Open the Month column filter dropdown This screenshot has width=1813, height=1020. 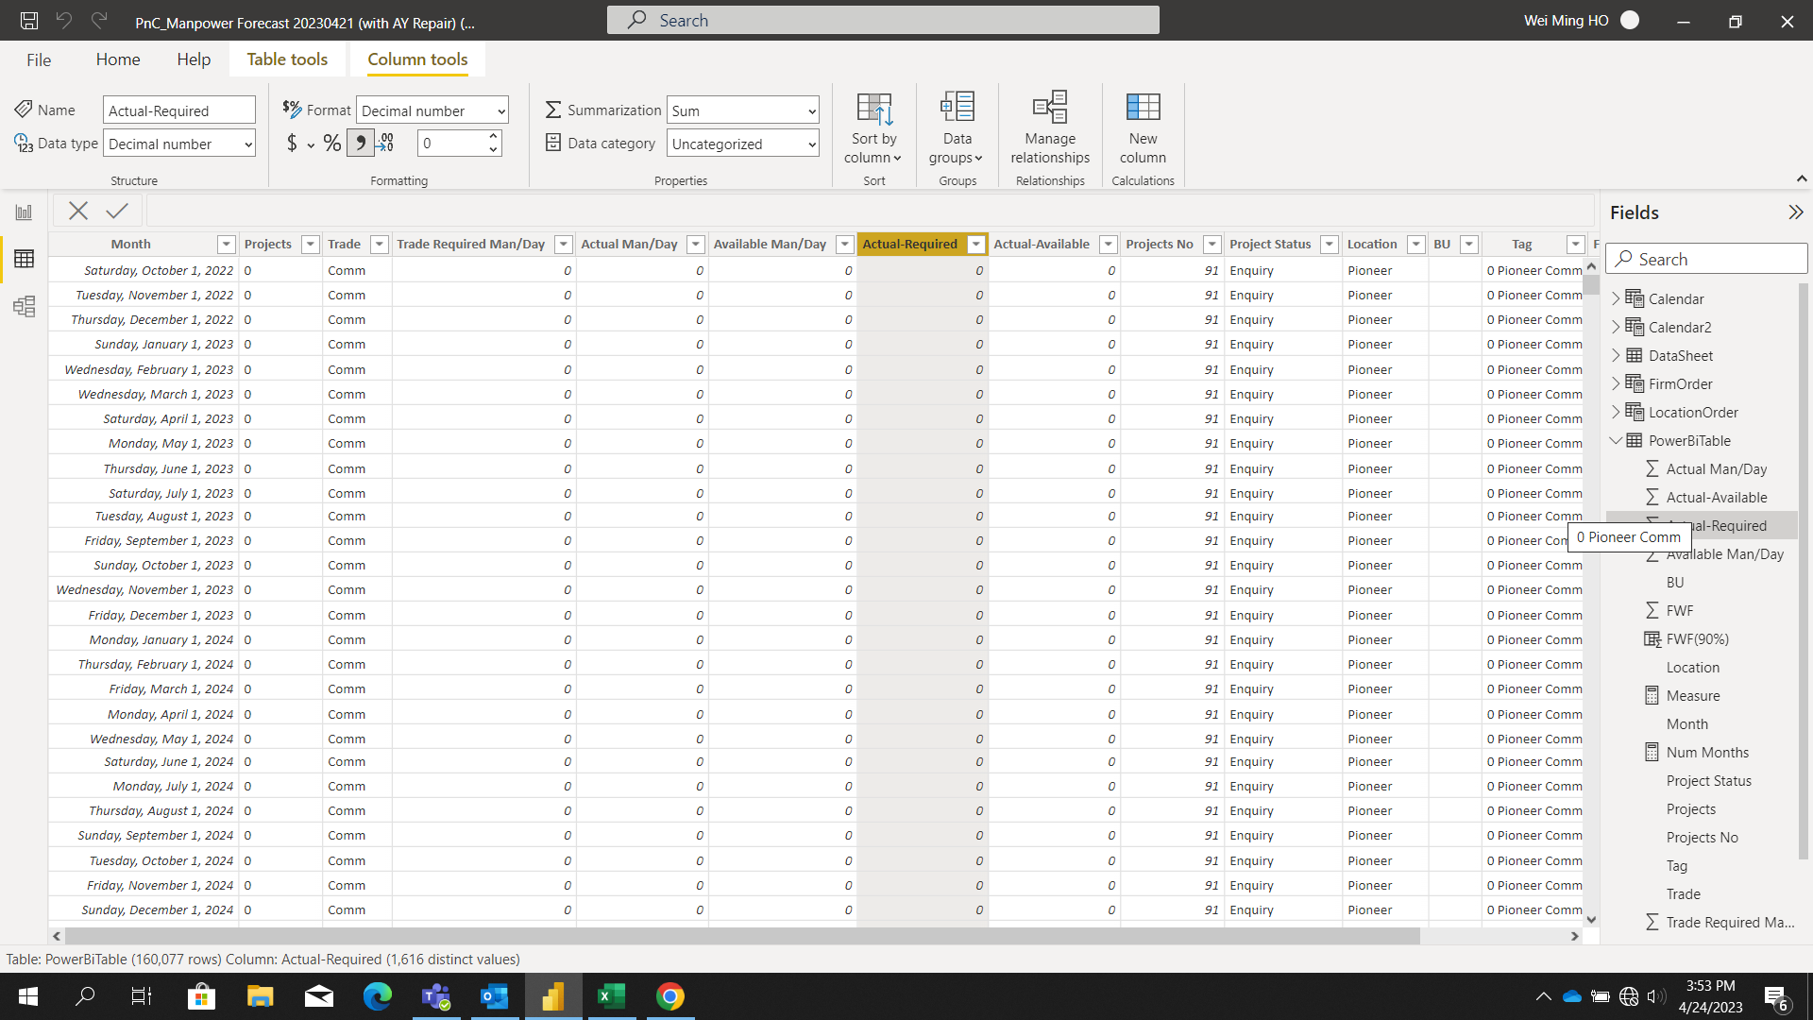pos(226,245)
